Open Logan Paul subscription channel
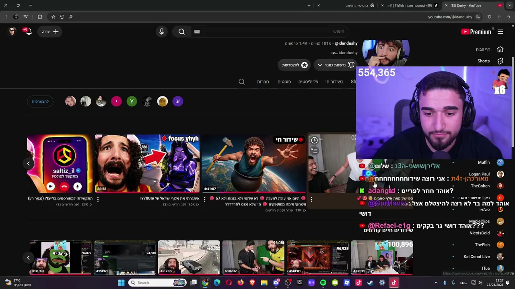Viewport: 515px width, 289px height. (489, 174)
